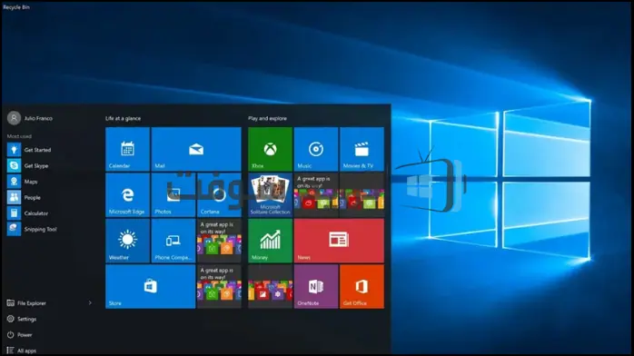Open the Photos tile
The height and width of the screenshot is (356, 634).
tap(173, 194)
